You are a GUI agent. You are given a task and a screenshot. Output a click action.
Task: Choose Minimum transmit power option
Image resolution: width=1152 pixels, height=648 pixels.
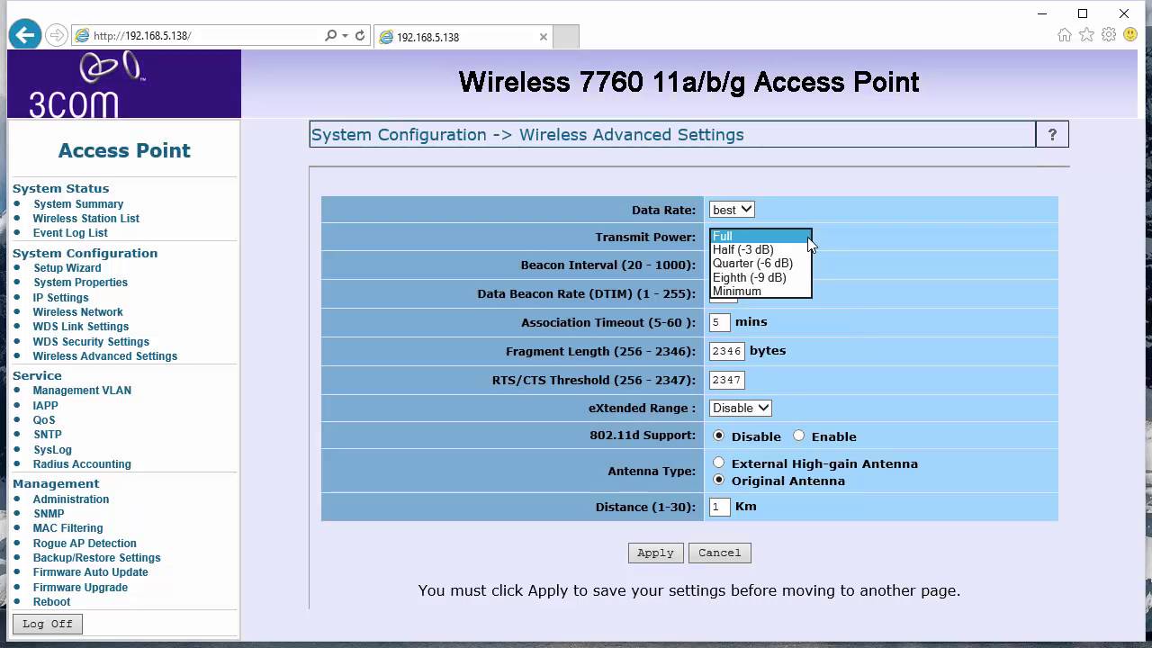760,291
